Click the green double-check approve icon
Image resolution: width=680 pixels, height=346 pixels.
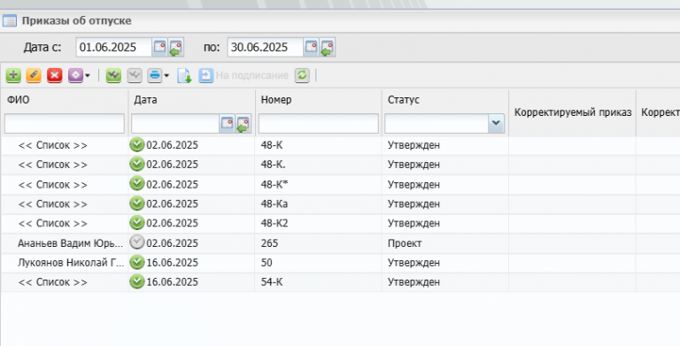[x=113, y=75]
